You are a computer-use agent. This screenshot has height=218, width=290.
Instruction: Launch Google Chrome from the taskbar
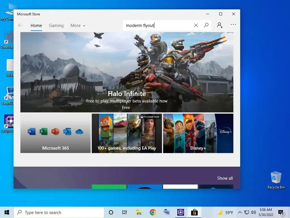pyautogui.click(x=153, y=212)
